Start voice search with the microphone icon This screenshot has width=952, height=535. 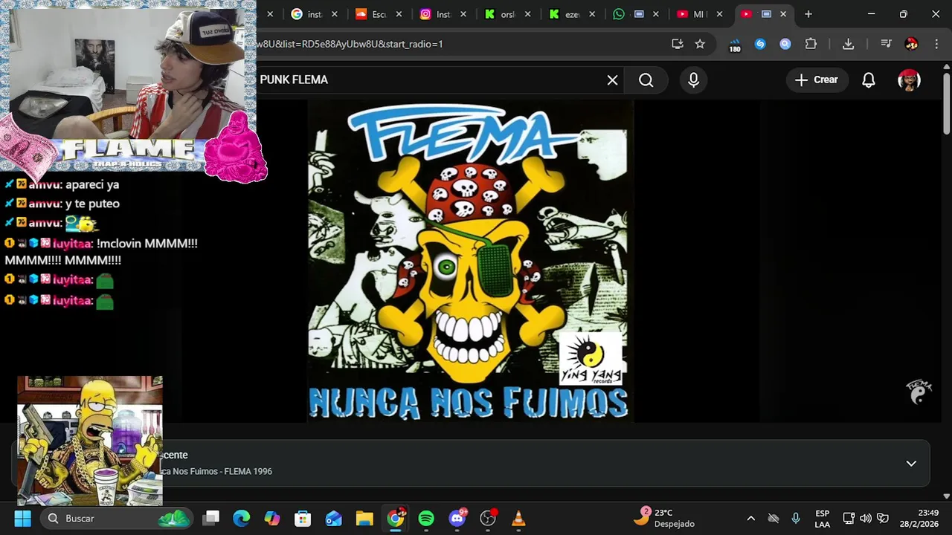pos(693,80)
